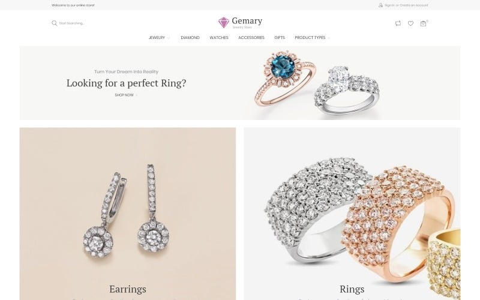Open the compare products icon
Image resolution: width=480 pixels, height=300 pixels.
[398, 23]
